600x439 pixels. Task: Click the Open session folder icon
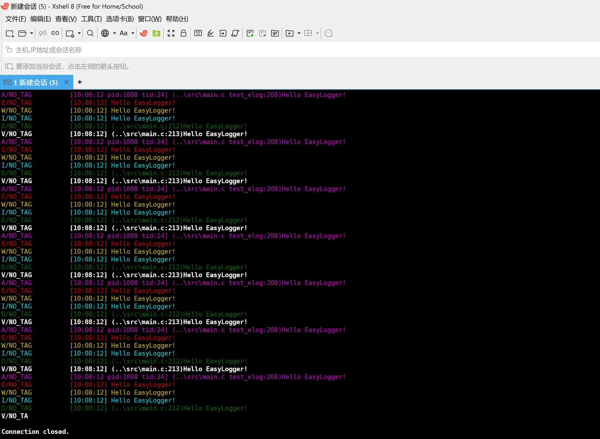click(22, 33)
